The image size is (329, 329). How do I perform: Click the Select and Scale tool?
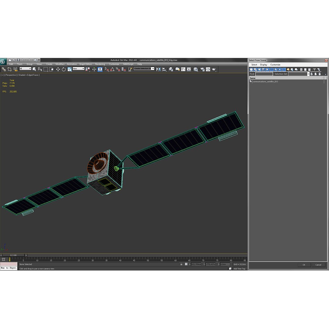pos(69,69)
